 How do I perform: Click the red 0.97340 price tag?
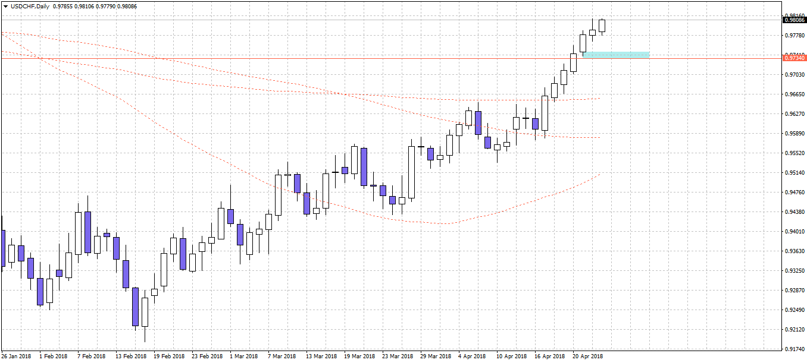click(795, 58)
